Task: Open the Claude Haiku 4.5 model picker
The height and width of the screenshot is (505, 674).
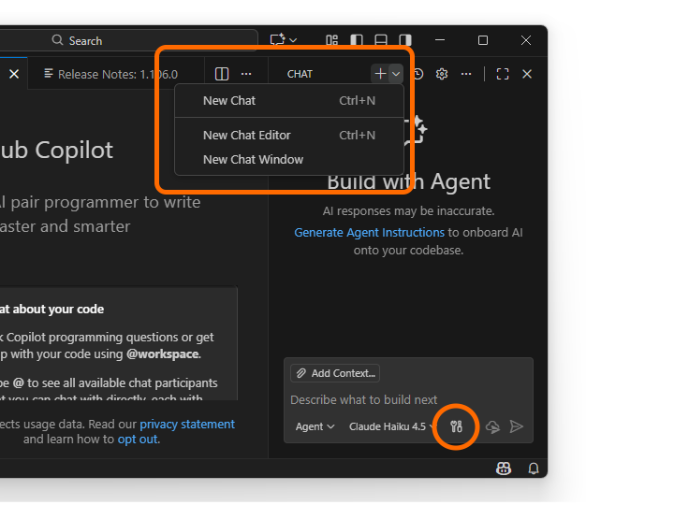Action: (x=391, y=426)
